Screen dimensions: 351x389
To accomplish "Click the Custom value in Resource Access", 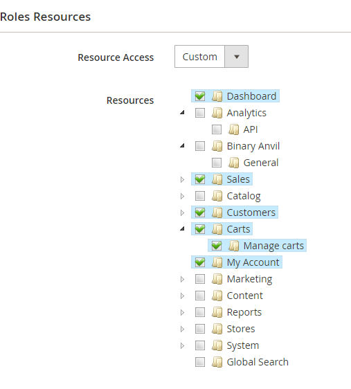I will coord(199,57).
